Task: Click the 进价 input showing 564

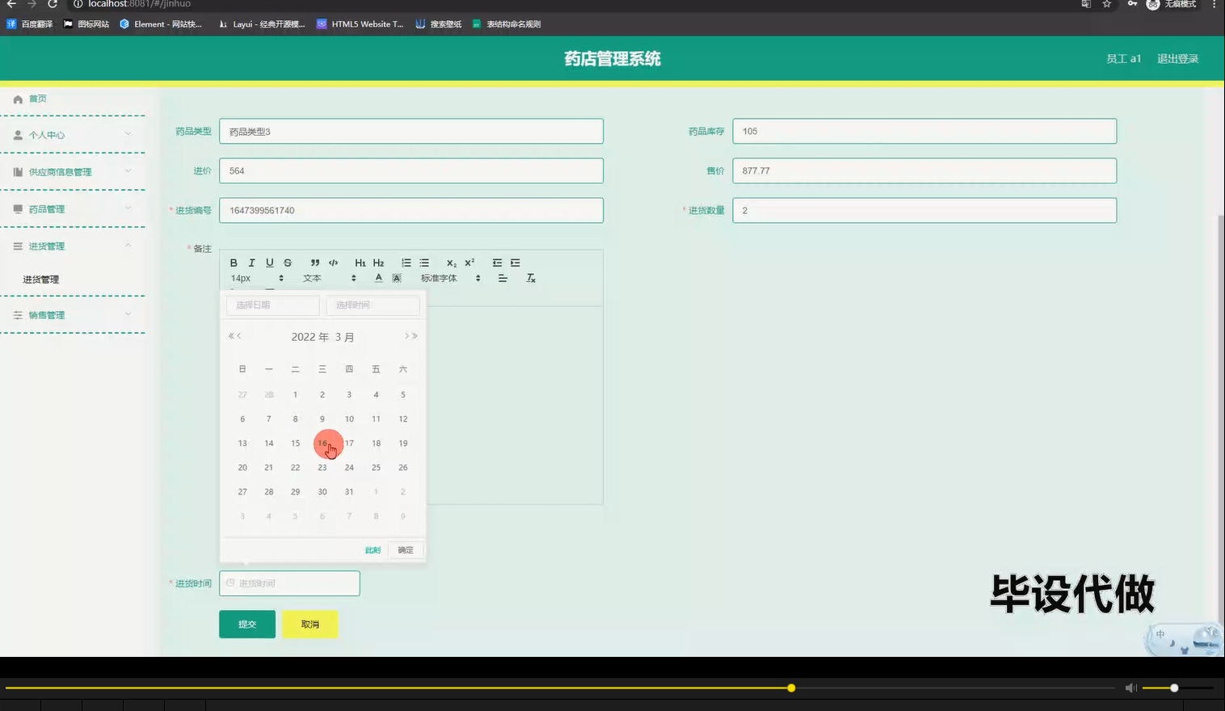Action: (x=411, y=170)
